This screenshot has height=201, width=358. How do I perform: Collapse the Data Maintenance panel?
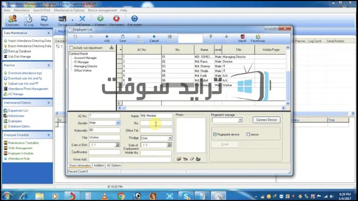[x=49, y=33]
